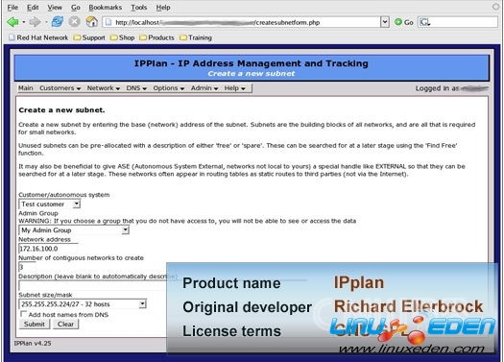Click the number of contiguous networks field
504x362 pixels.
(x=27, y=267)
